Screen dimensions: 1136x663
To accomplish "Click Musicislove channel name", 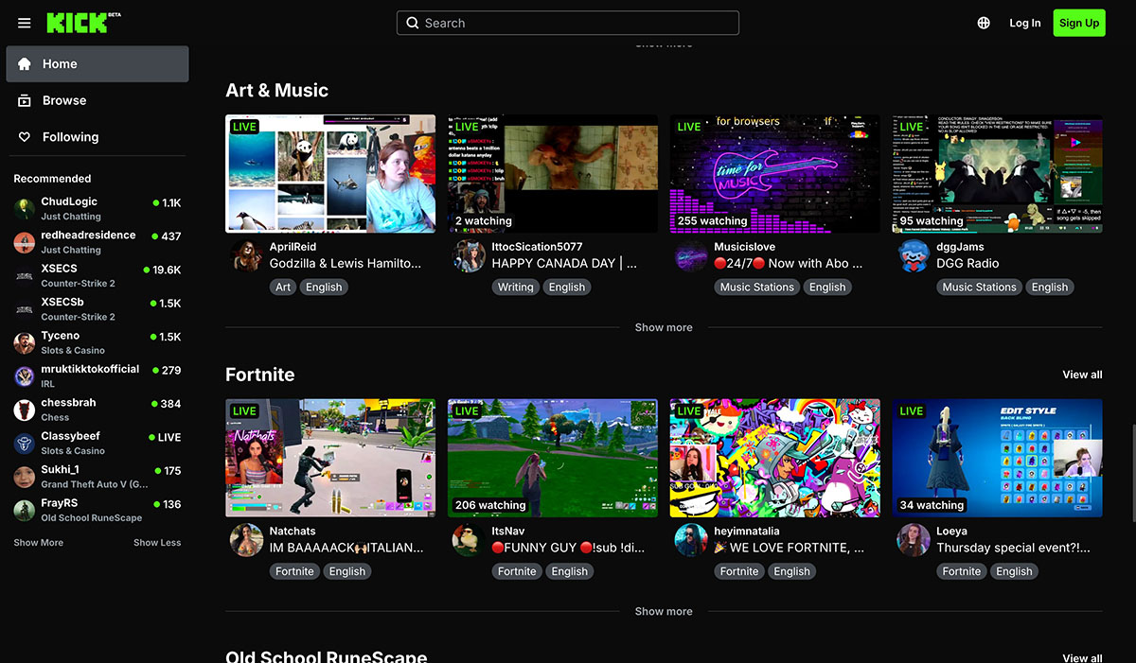I will click(x=744, y=247).
